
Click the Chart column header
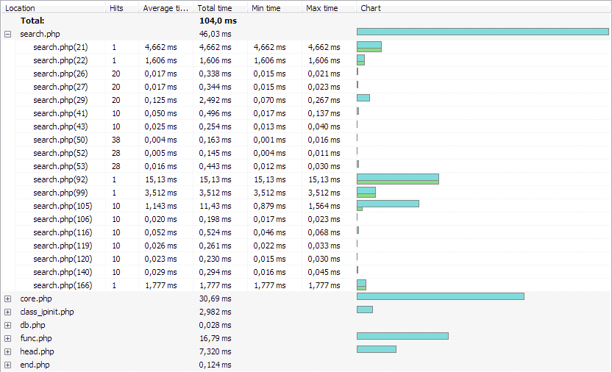[482, 8]
